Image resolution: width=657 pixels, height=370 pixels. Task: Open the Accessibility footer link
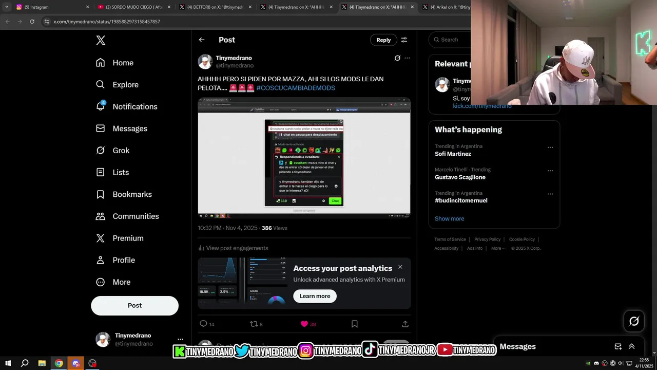click(x=446, y=248)
